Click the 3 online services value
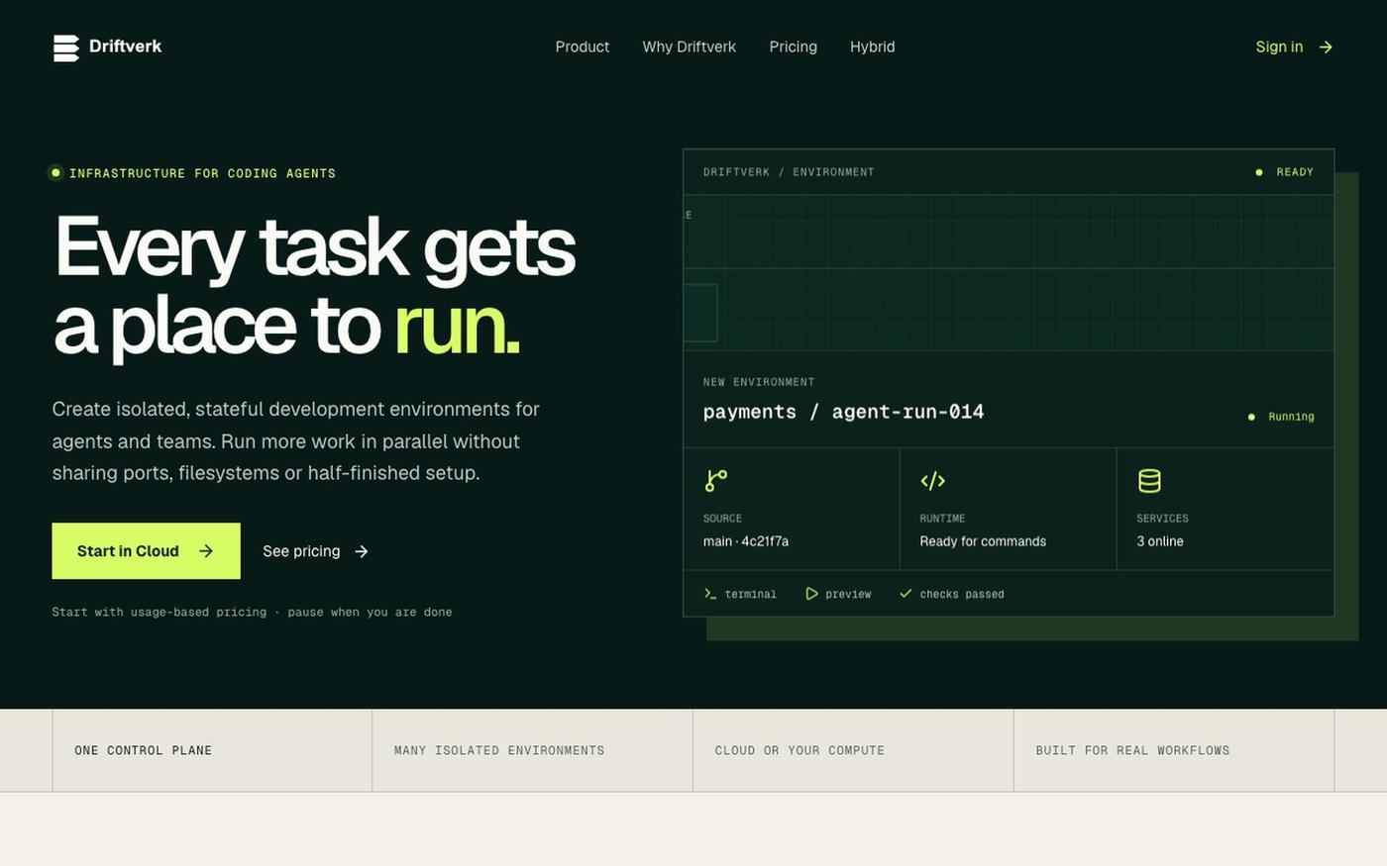This screenshot has height=866, width=1387. point(1160,541)
